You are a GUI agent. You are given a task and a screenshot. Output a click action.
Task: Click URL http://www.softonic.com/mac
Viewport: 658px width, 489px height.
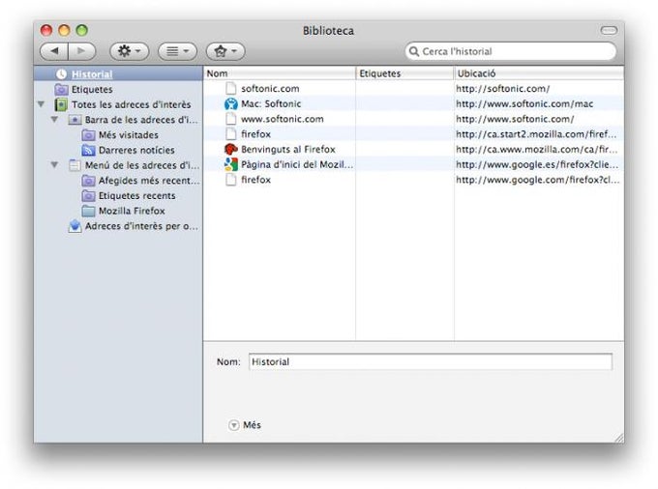click(x=524, y=103)
